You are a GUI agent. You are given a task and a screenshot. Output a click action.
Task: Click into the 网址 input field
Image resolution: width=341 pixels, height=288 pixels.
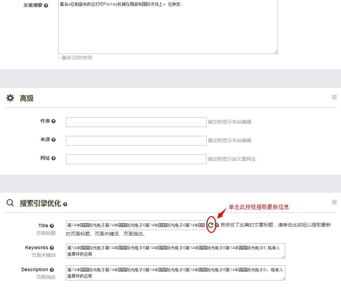tap(136, 159)
